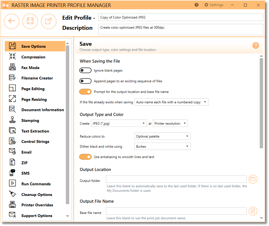Click the Stamping stamp icon
269x226 pixels.
12,120
